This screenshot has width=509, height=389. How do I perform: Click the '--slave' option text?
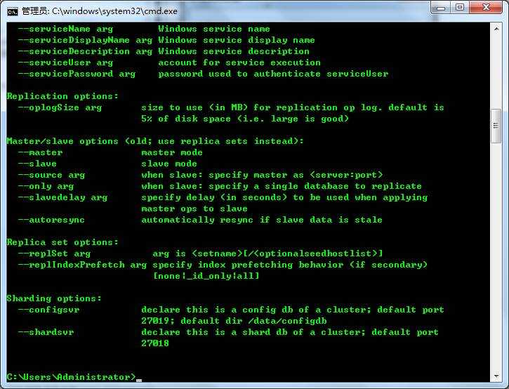[x=37, y=164]
